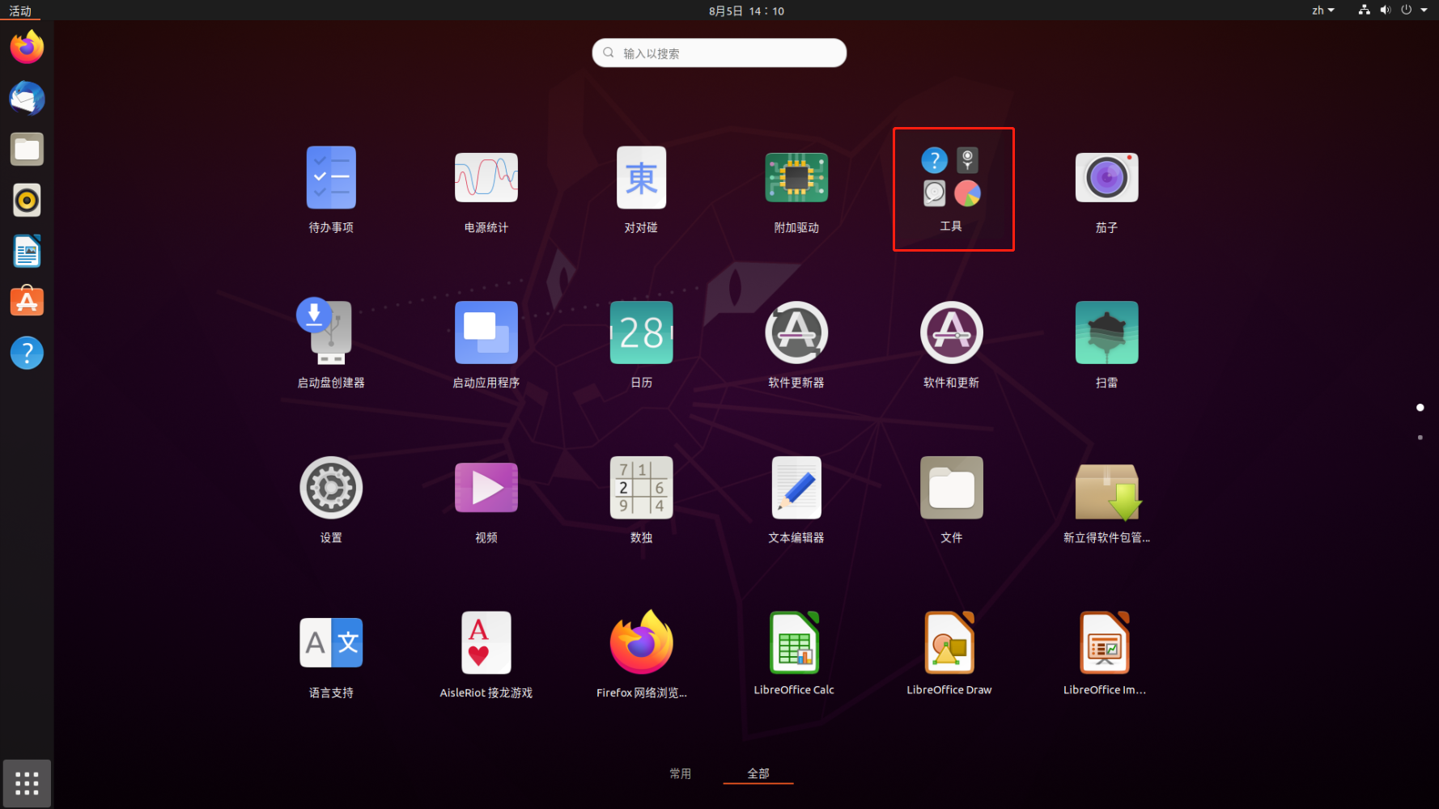This screenshot has height=809, width=1439.
Task: Open the 设置 settings app
Action: (331, 488)
